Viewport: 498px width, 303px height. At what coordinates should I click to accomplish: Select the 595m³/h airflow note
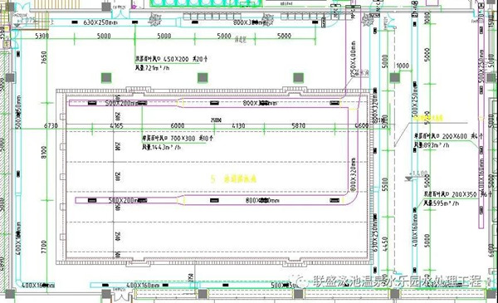pos(442,203)
